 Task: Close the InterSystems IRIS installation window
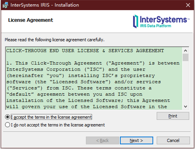coord(188,5)
